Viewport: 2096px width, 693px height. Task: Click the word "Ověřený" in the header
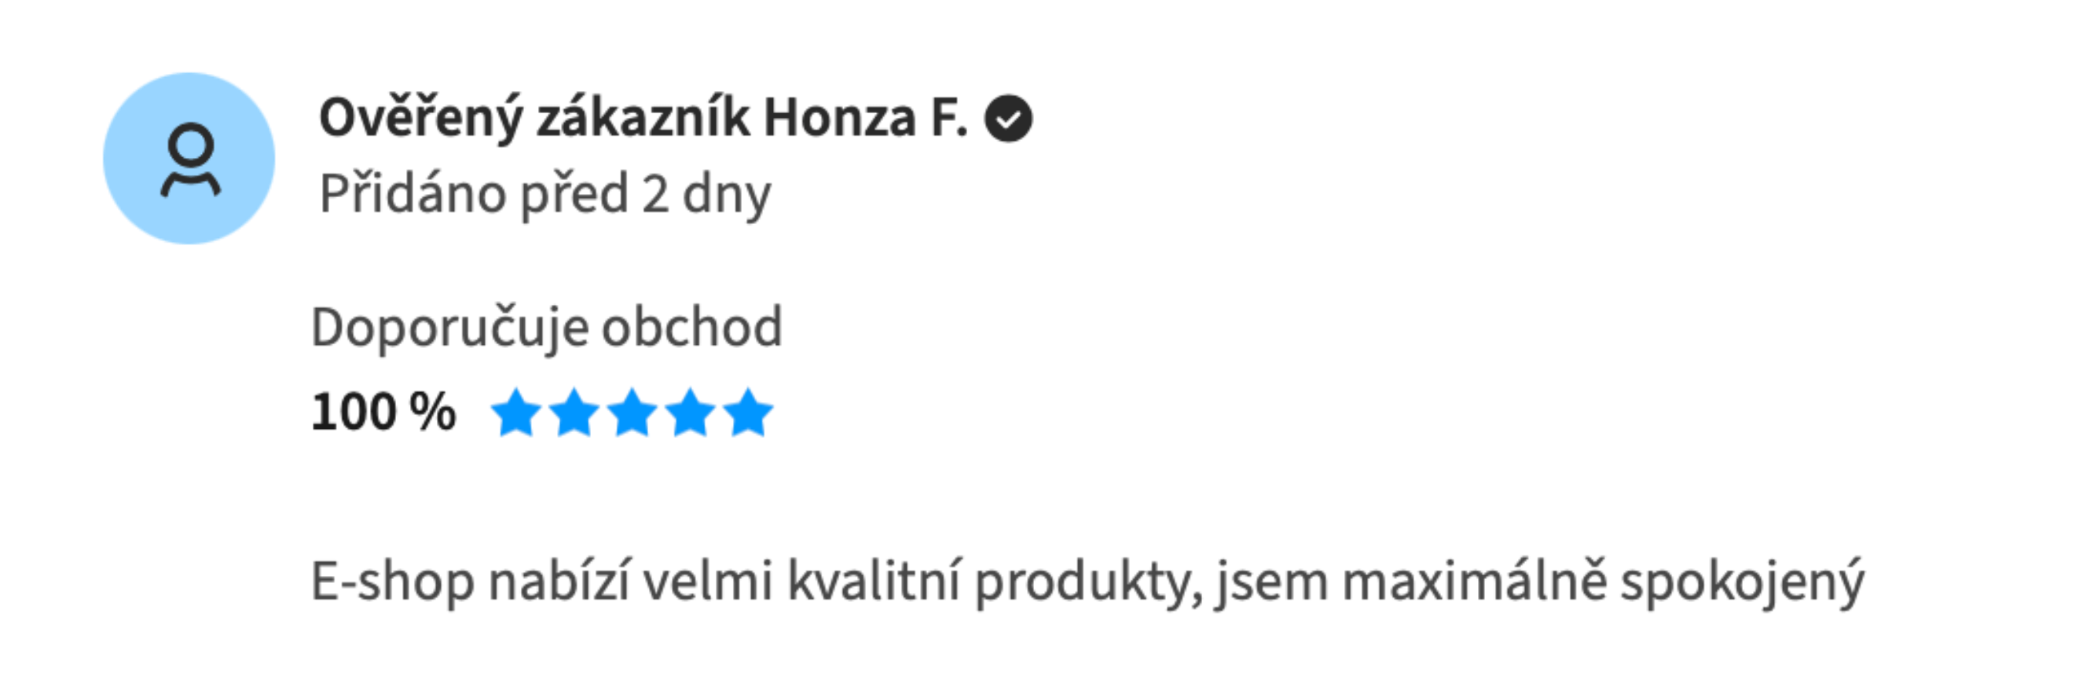point(420,119)
